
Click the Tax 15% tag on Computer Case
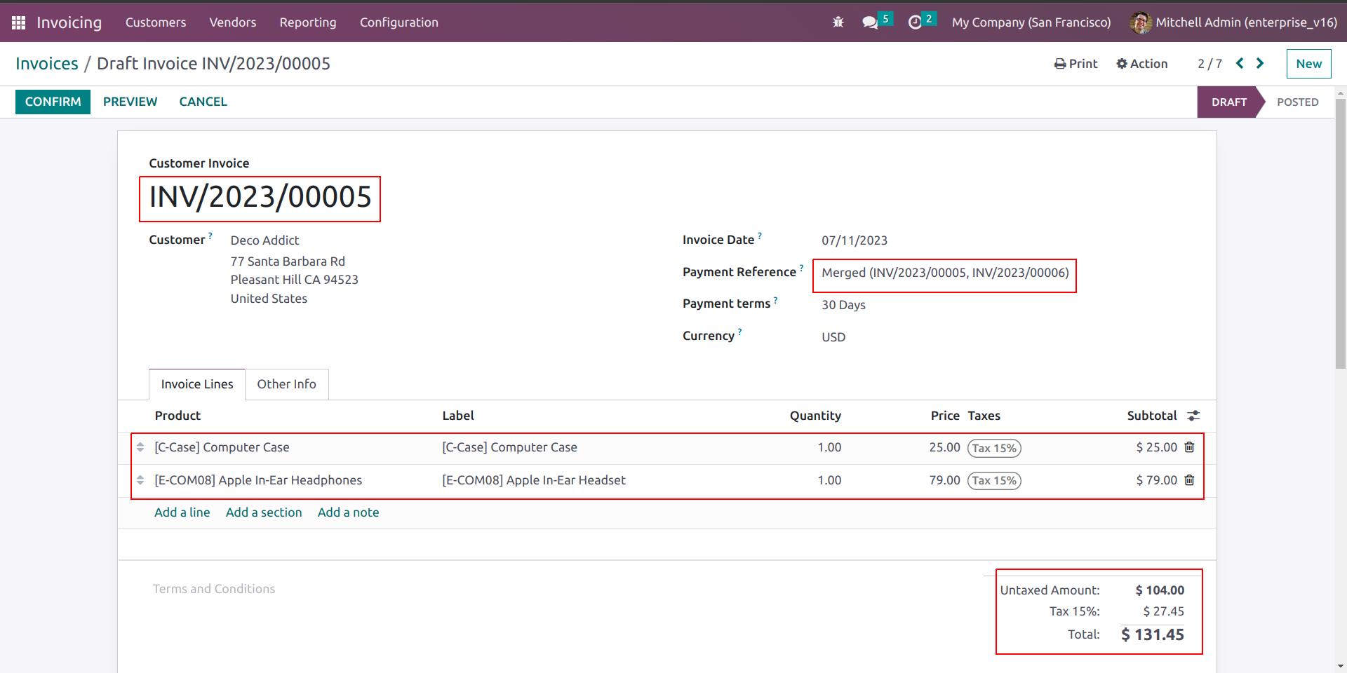(x=994, y=448)
